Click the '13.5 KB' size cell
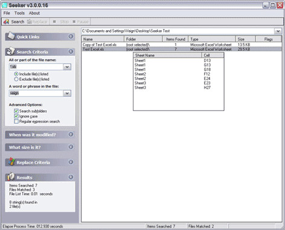285x230 pixels. coord(244,45)
